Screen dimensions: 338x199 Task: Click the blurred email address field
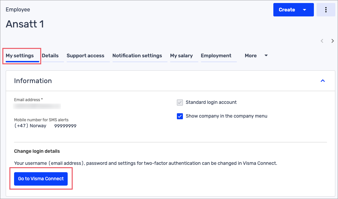[37, 106]
